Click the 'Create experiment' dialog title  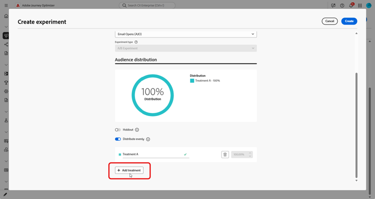[42, 22]
